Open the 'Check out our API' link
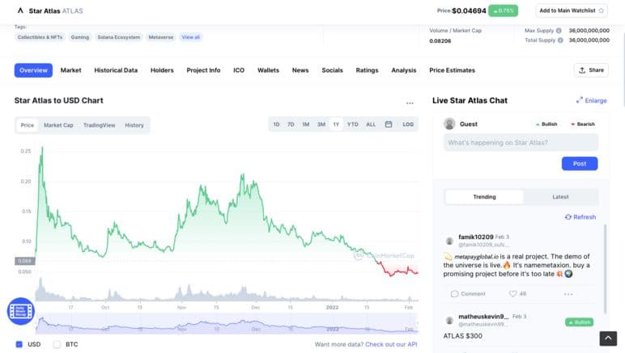The width and height of the screenshot is (625, 353). point(390,344)
